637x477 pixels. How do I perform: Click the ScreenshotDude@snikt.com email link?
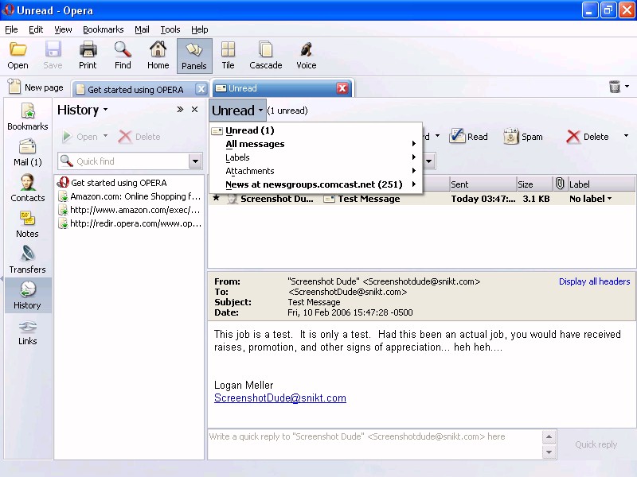[x=279, y=398]
